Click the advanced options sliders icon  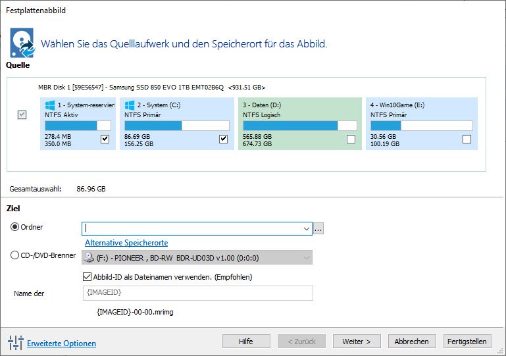coord(15,343)
